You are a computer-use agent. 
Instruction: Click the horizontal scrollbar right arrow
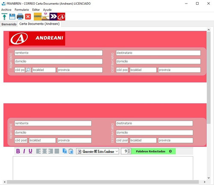pos(205,182)
